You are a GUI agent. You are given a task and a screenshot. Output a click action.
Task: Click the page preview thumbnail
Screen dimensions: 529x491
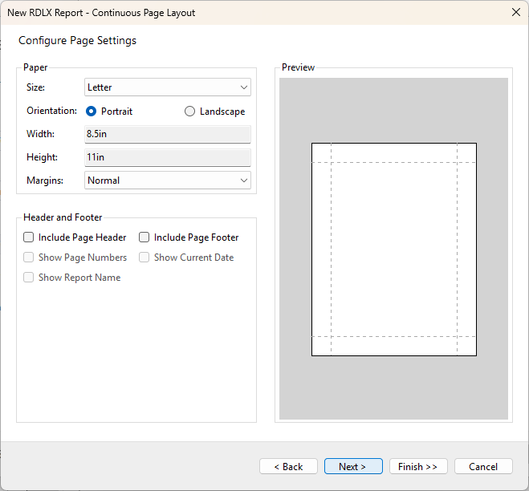coord(393,249)
